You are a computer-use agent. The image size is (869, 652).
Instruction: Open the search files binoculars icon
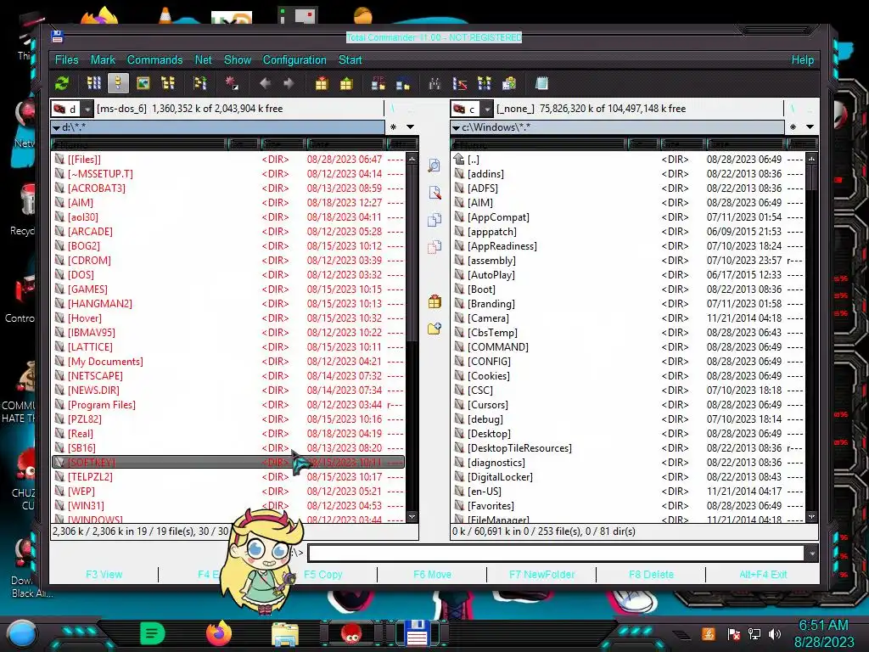(x=435, y=84)
